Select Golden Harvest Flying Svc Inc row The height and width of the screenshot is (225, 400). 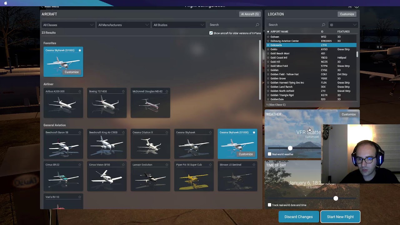(x=311, y=83)
